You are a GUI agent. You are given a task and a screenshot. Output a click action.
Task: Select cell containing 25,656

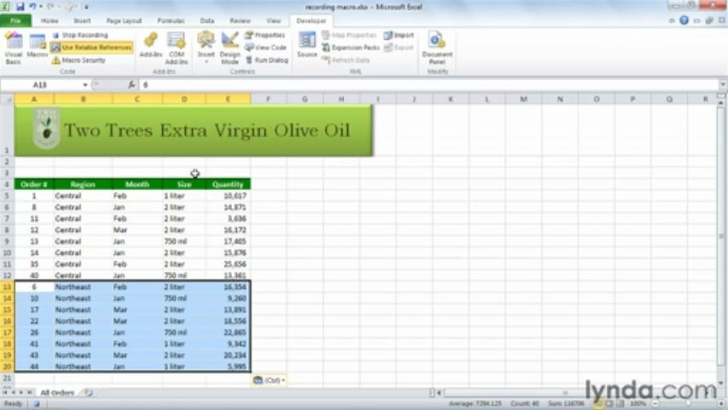(x=228, y=264)
